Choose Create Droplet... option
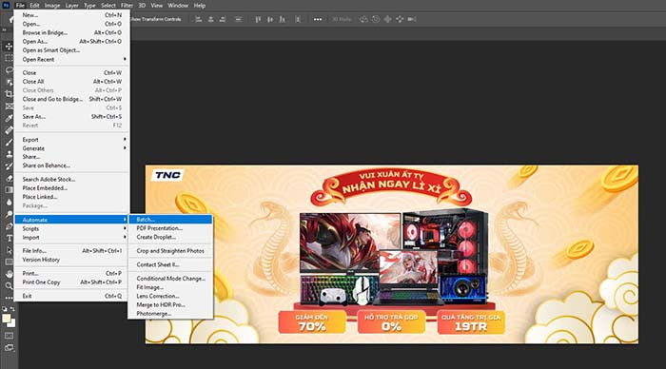This screenshot has height=369, width=666. 170,237
